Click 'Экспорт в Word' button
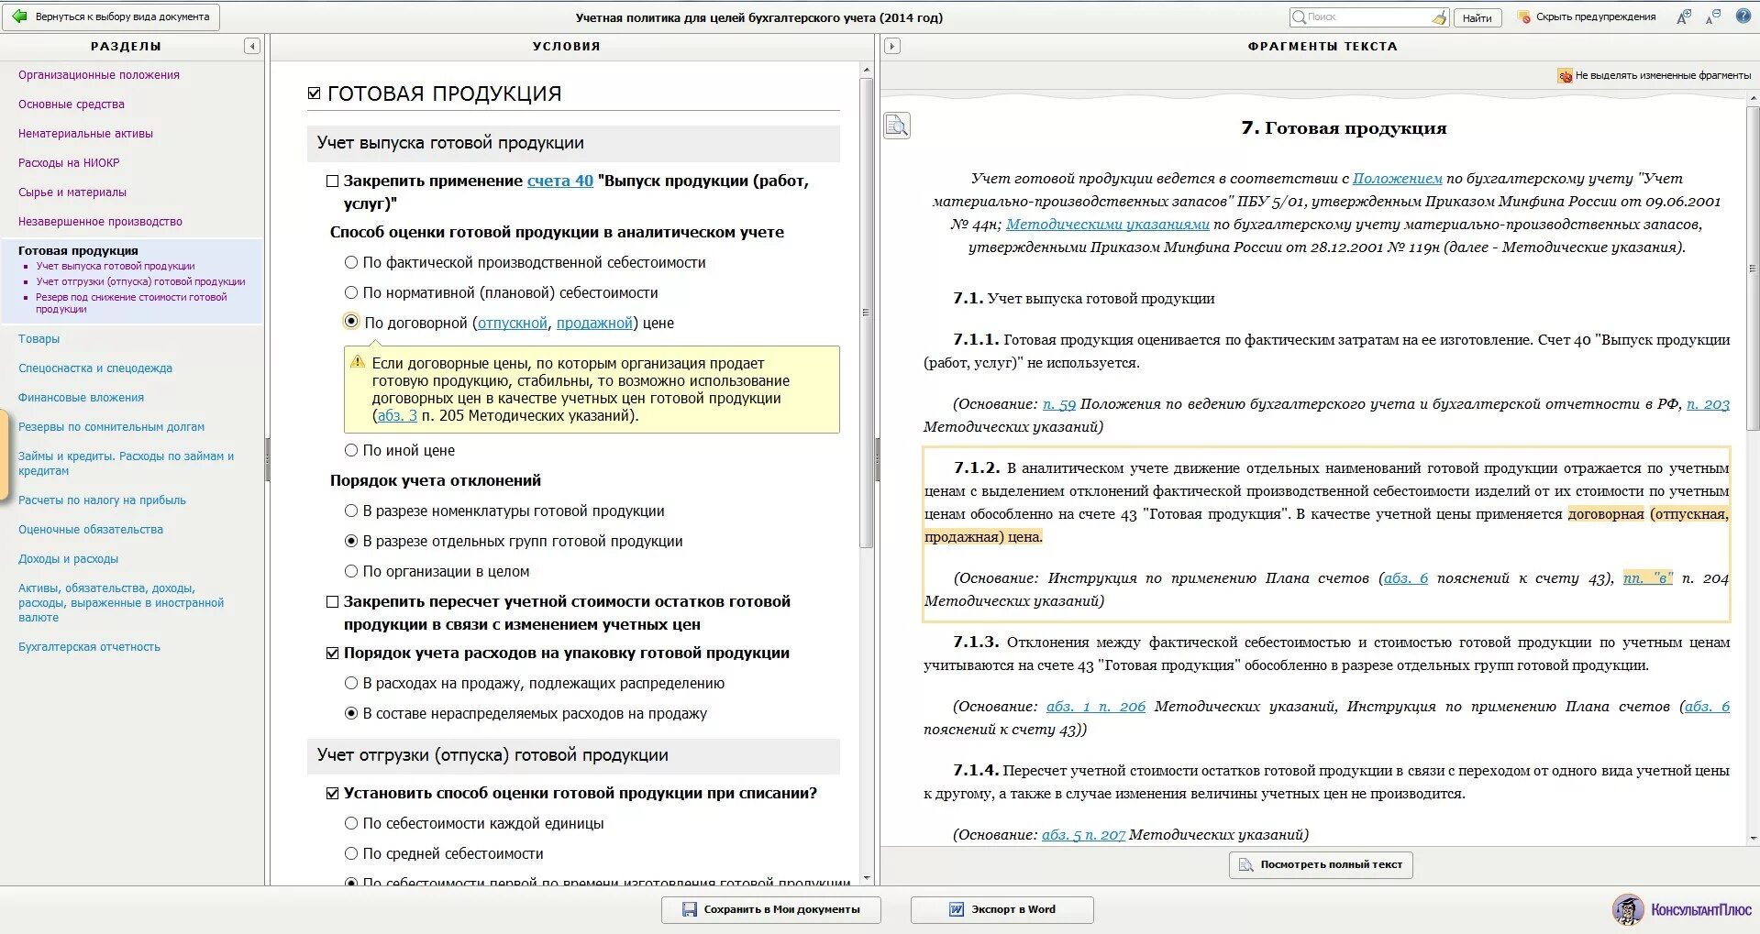 (x=1002, y=909)
